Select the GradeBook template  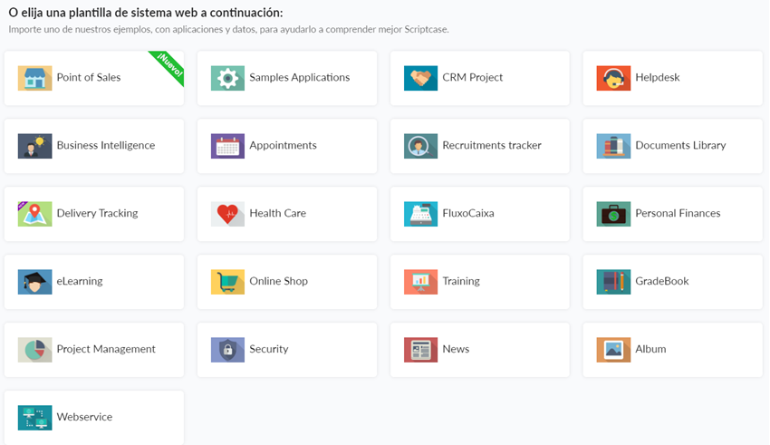[x=673, y=282]
